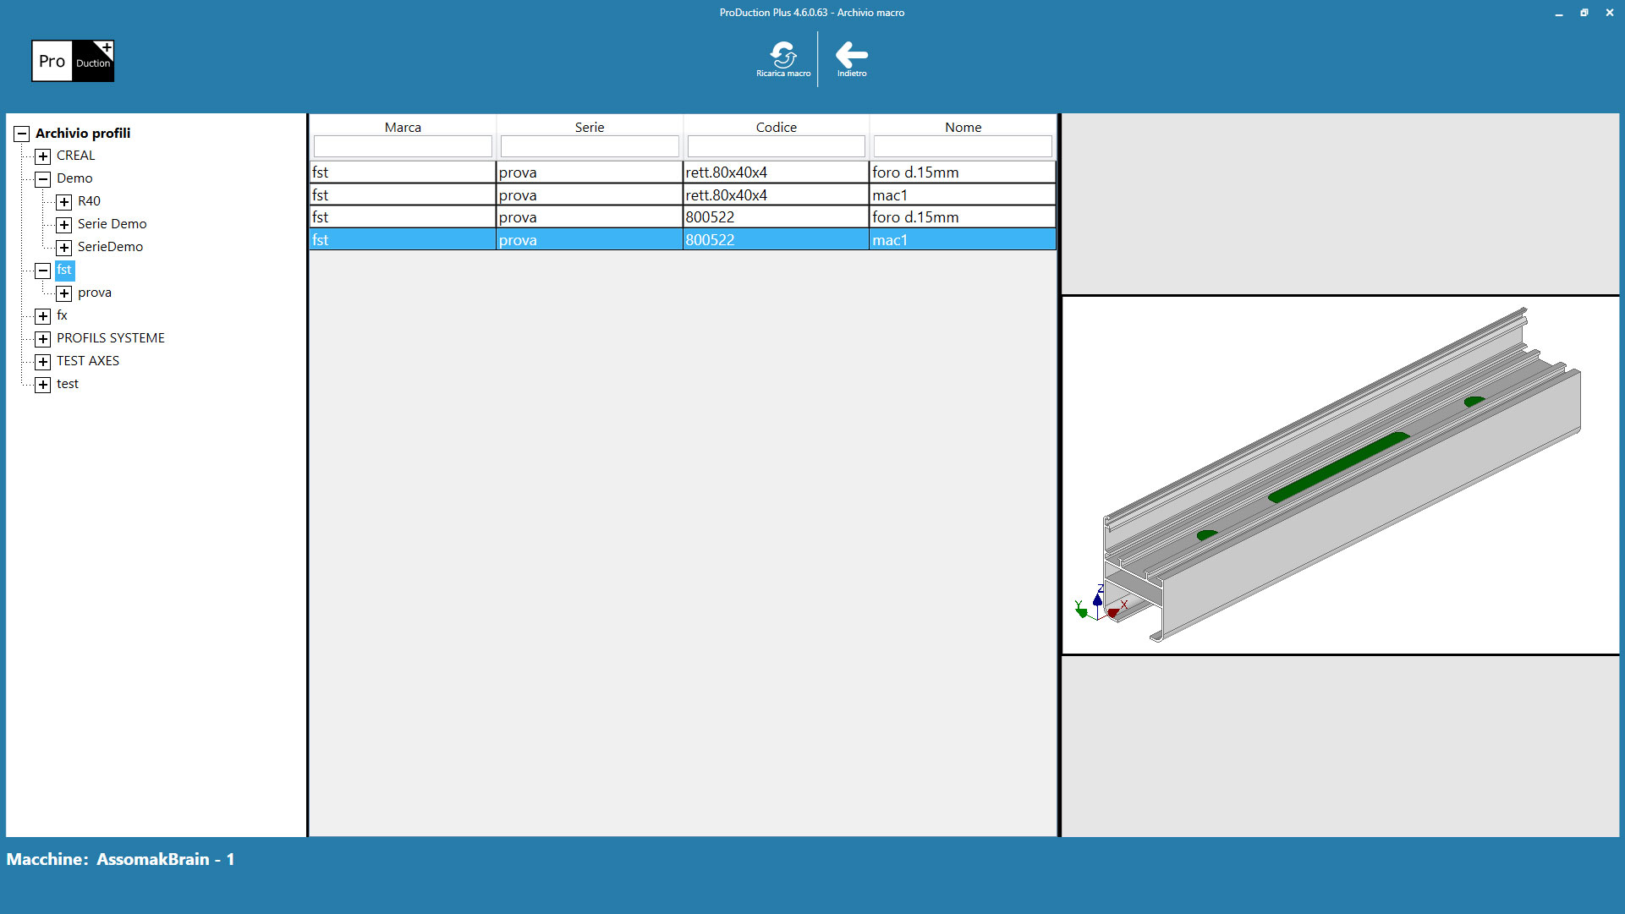This screenshot has width=1625, height=914.
Task: Expand the prova series node
Action: click(x=64, y=293)
